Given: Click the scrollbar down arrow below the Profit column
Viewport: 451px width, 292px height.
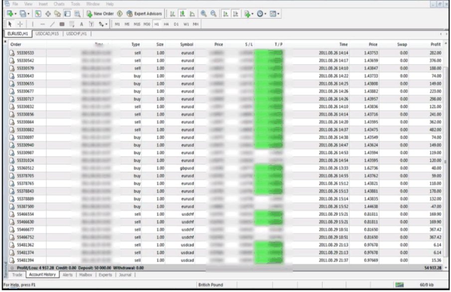Looking at the screenshot, I should click(x=446, y=268).
